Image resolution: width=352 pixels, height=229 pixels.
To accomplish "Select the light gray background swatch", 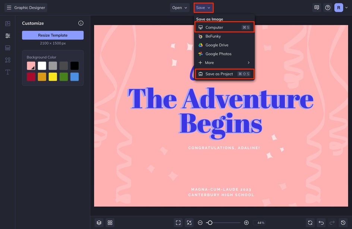I will pos(53,66).
